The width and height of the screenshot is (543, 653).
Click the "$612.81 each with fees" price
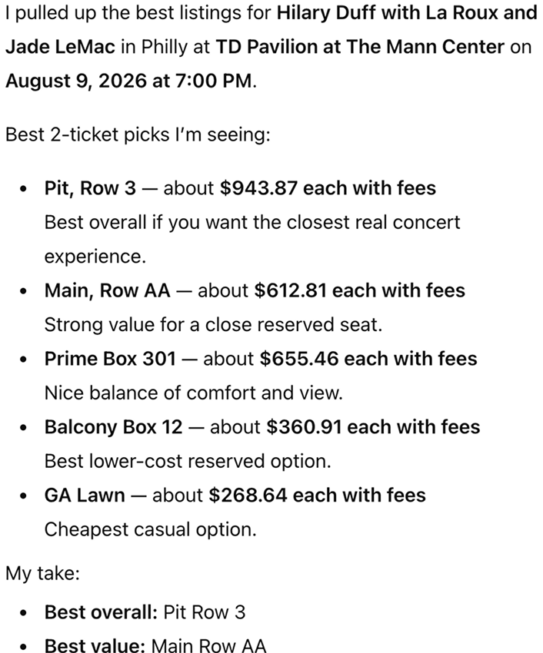pos(360,290)
